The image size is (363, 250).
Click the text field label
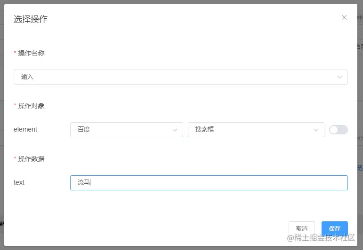[x=19, y=182]
